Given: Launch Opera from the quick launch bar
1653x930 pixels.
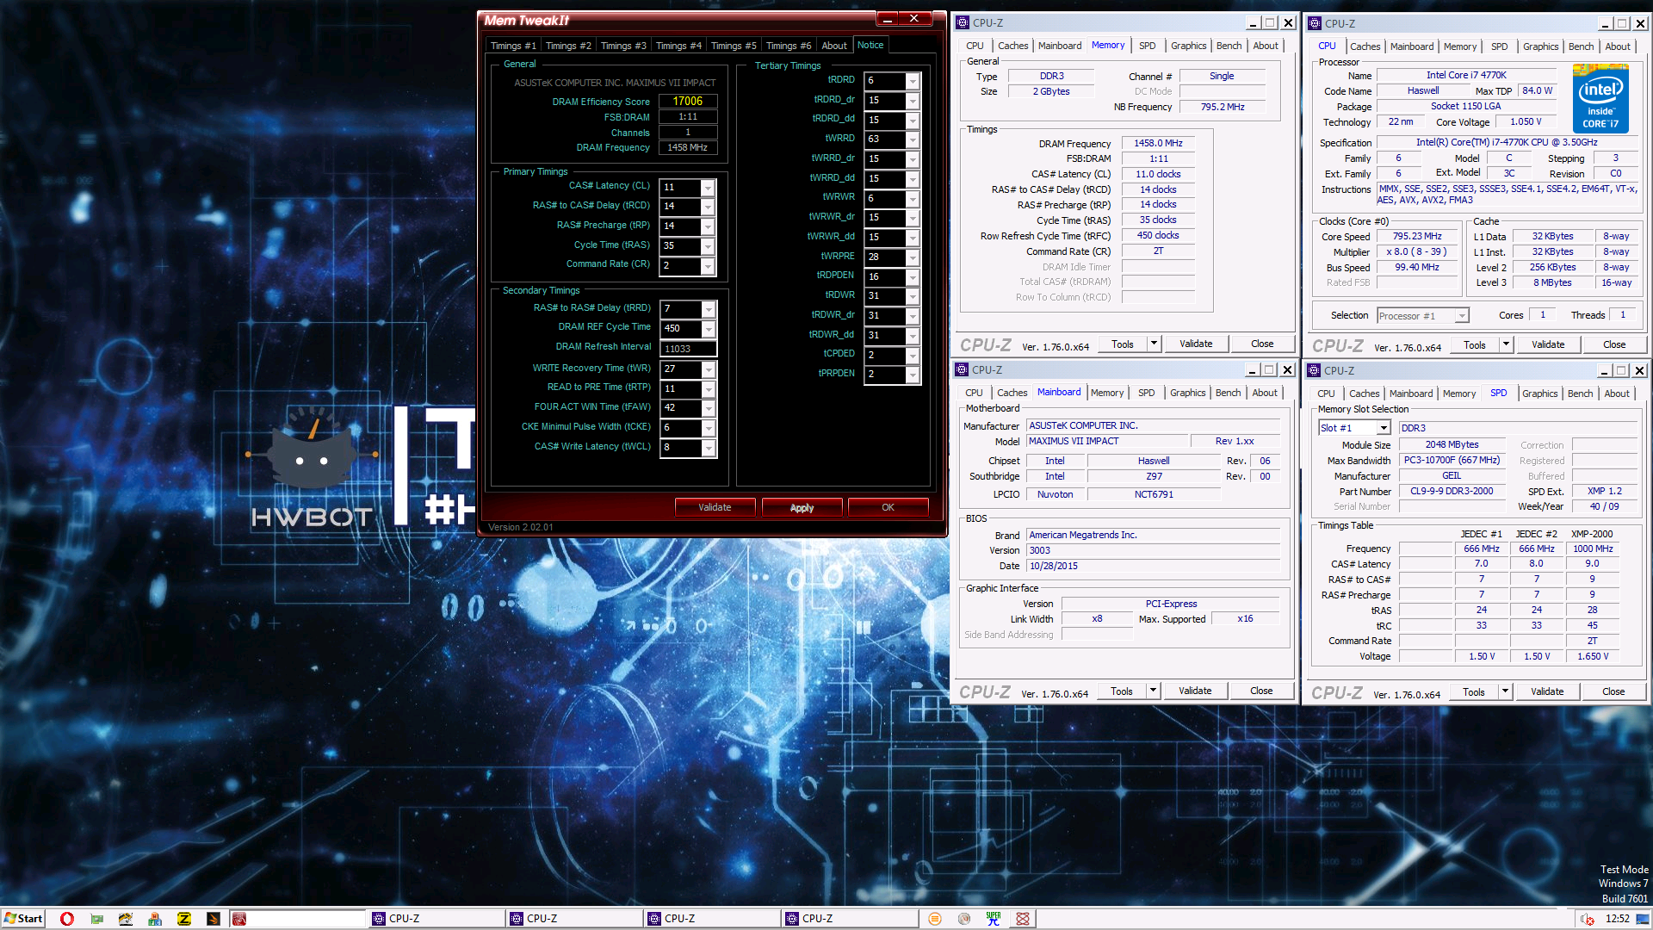Looking at the screenshot, I should click(x=67, y=919).
